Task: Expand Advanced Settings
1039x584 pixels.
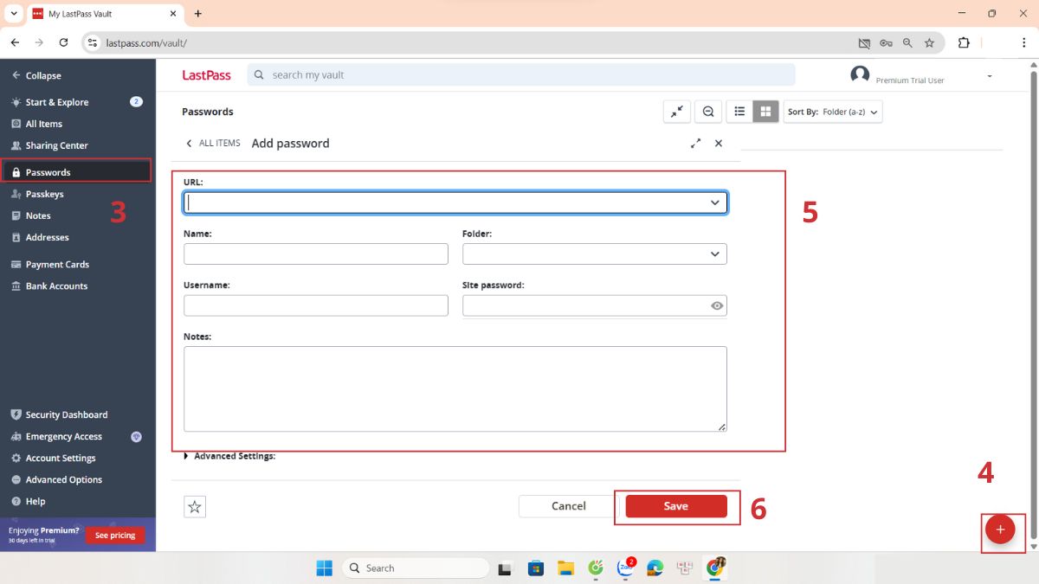Action: tap(230, 456)
